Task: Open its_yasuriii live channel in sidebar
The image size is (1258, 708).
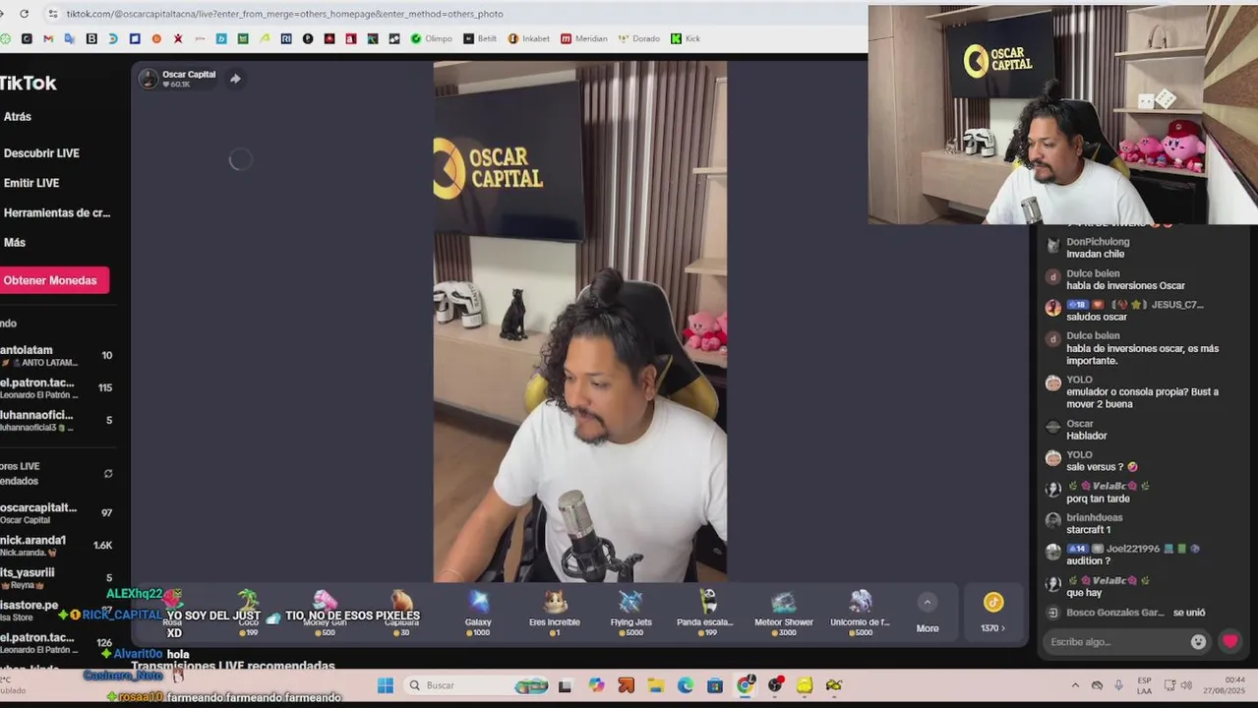Action: click(x=56, y=577)
